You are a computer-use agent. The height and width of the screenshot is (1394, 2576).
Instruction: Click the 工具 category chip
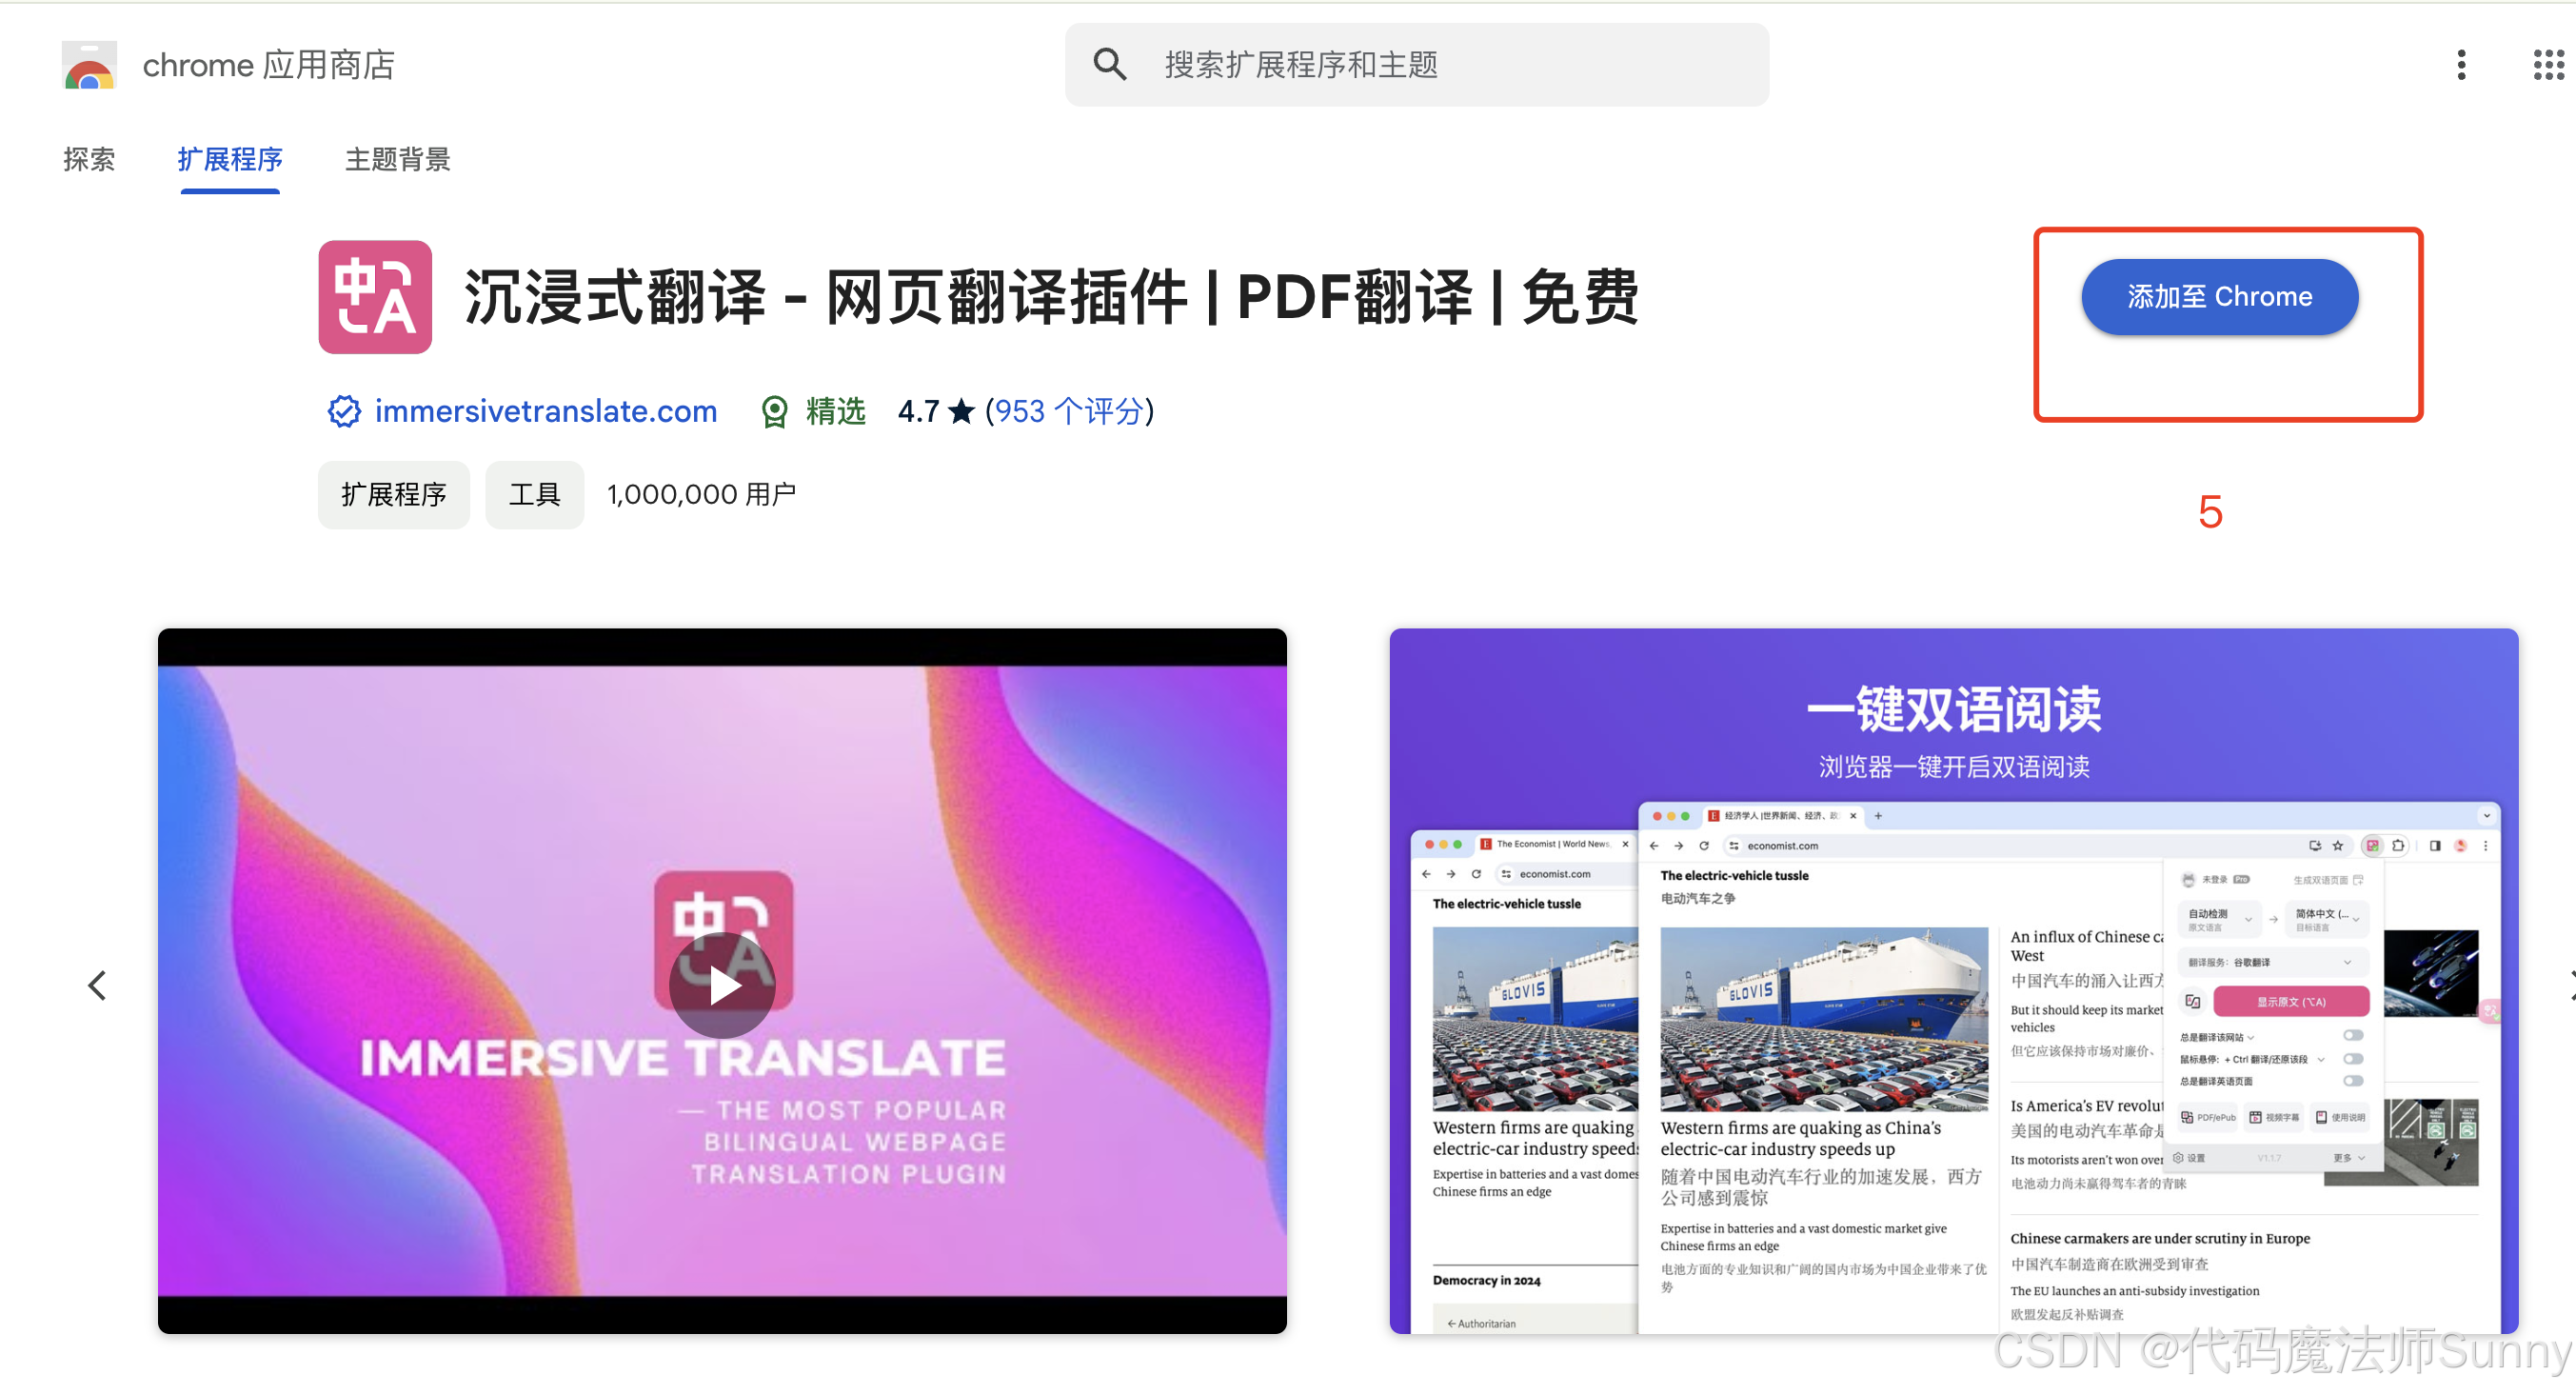coord(534,494)
